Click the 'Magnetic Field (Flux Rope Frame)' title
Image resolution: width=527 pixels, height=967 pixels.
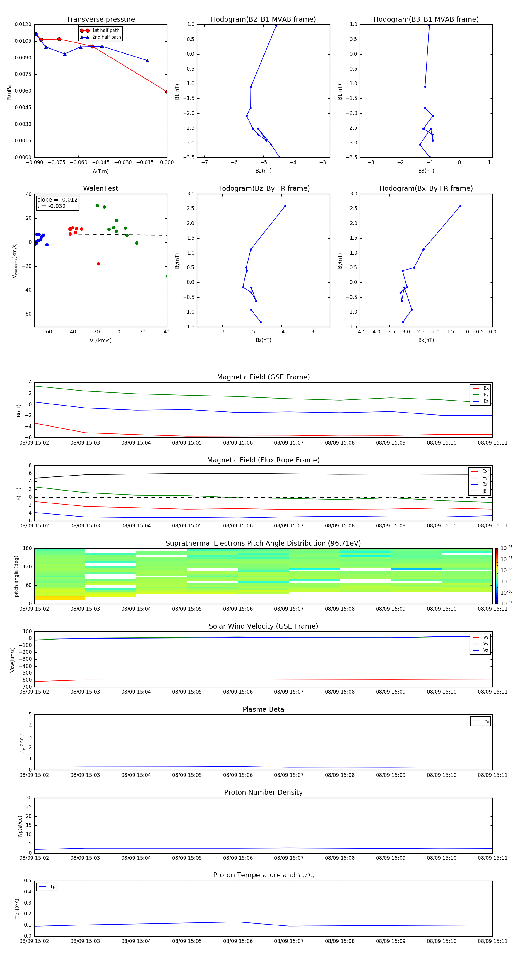point(263,460)
